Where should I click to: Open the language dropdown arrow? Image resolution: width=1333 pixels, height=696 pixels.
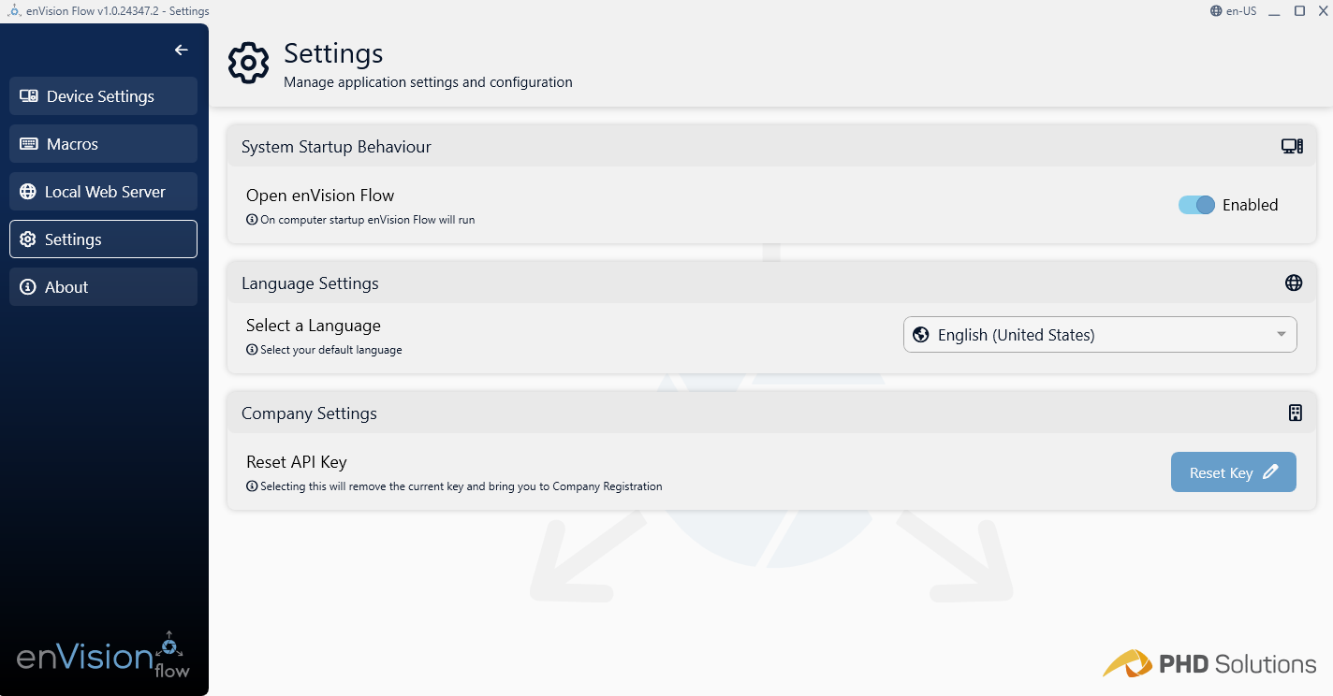tap(1282, 335)
